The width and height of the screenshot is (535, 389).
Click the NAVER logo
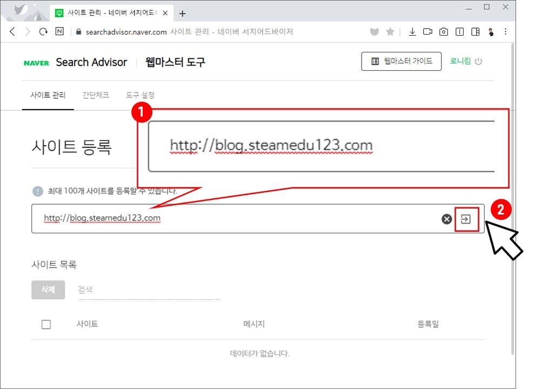37,63
